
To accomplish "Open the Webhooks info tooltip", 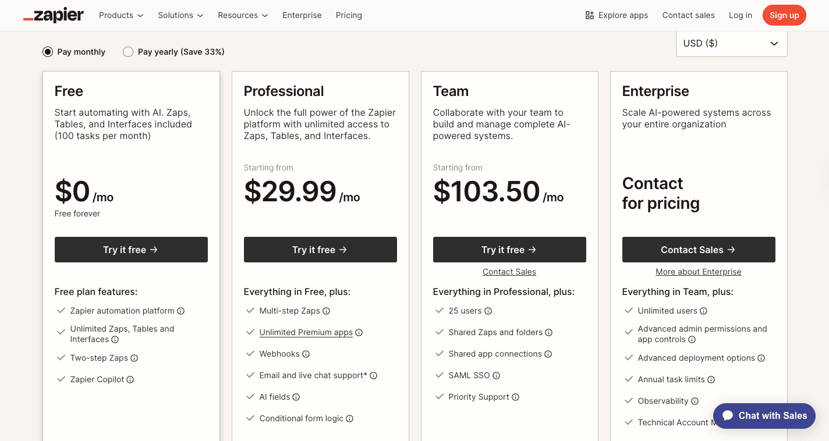I will (305, 354).
